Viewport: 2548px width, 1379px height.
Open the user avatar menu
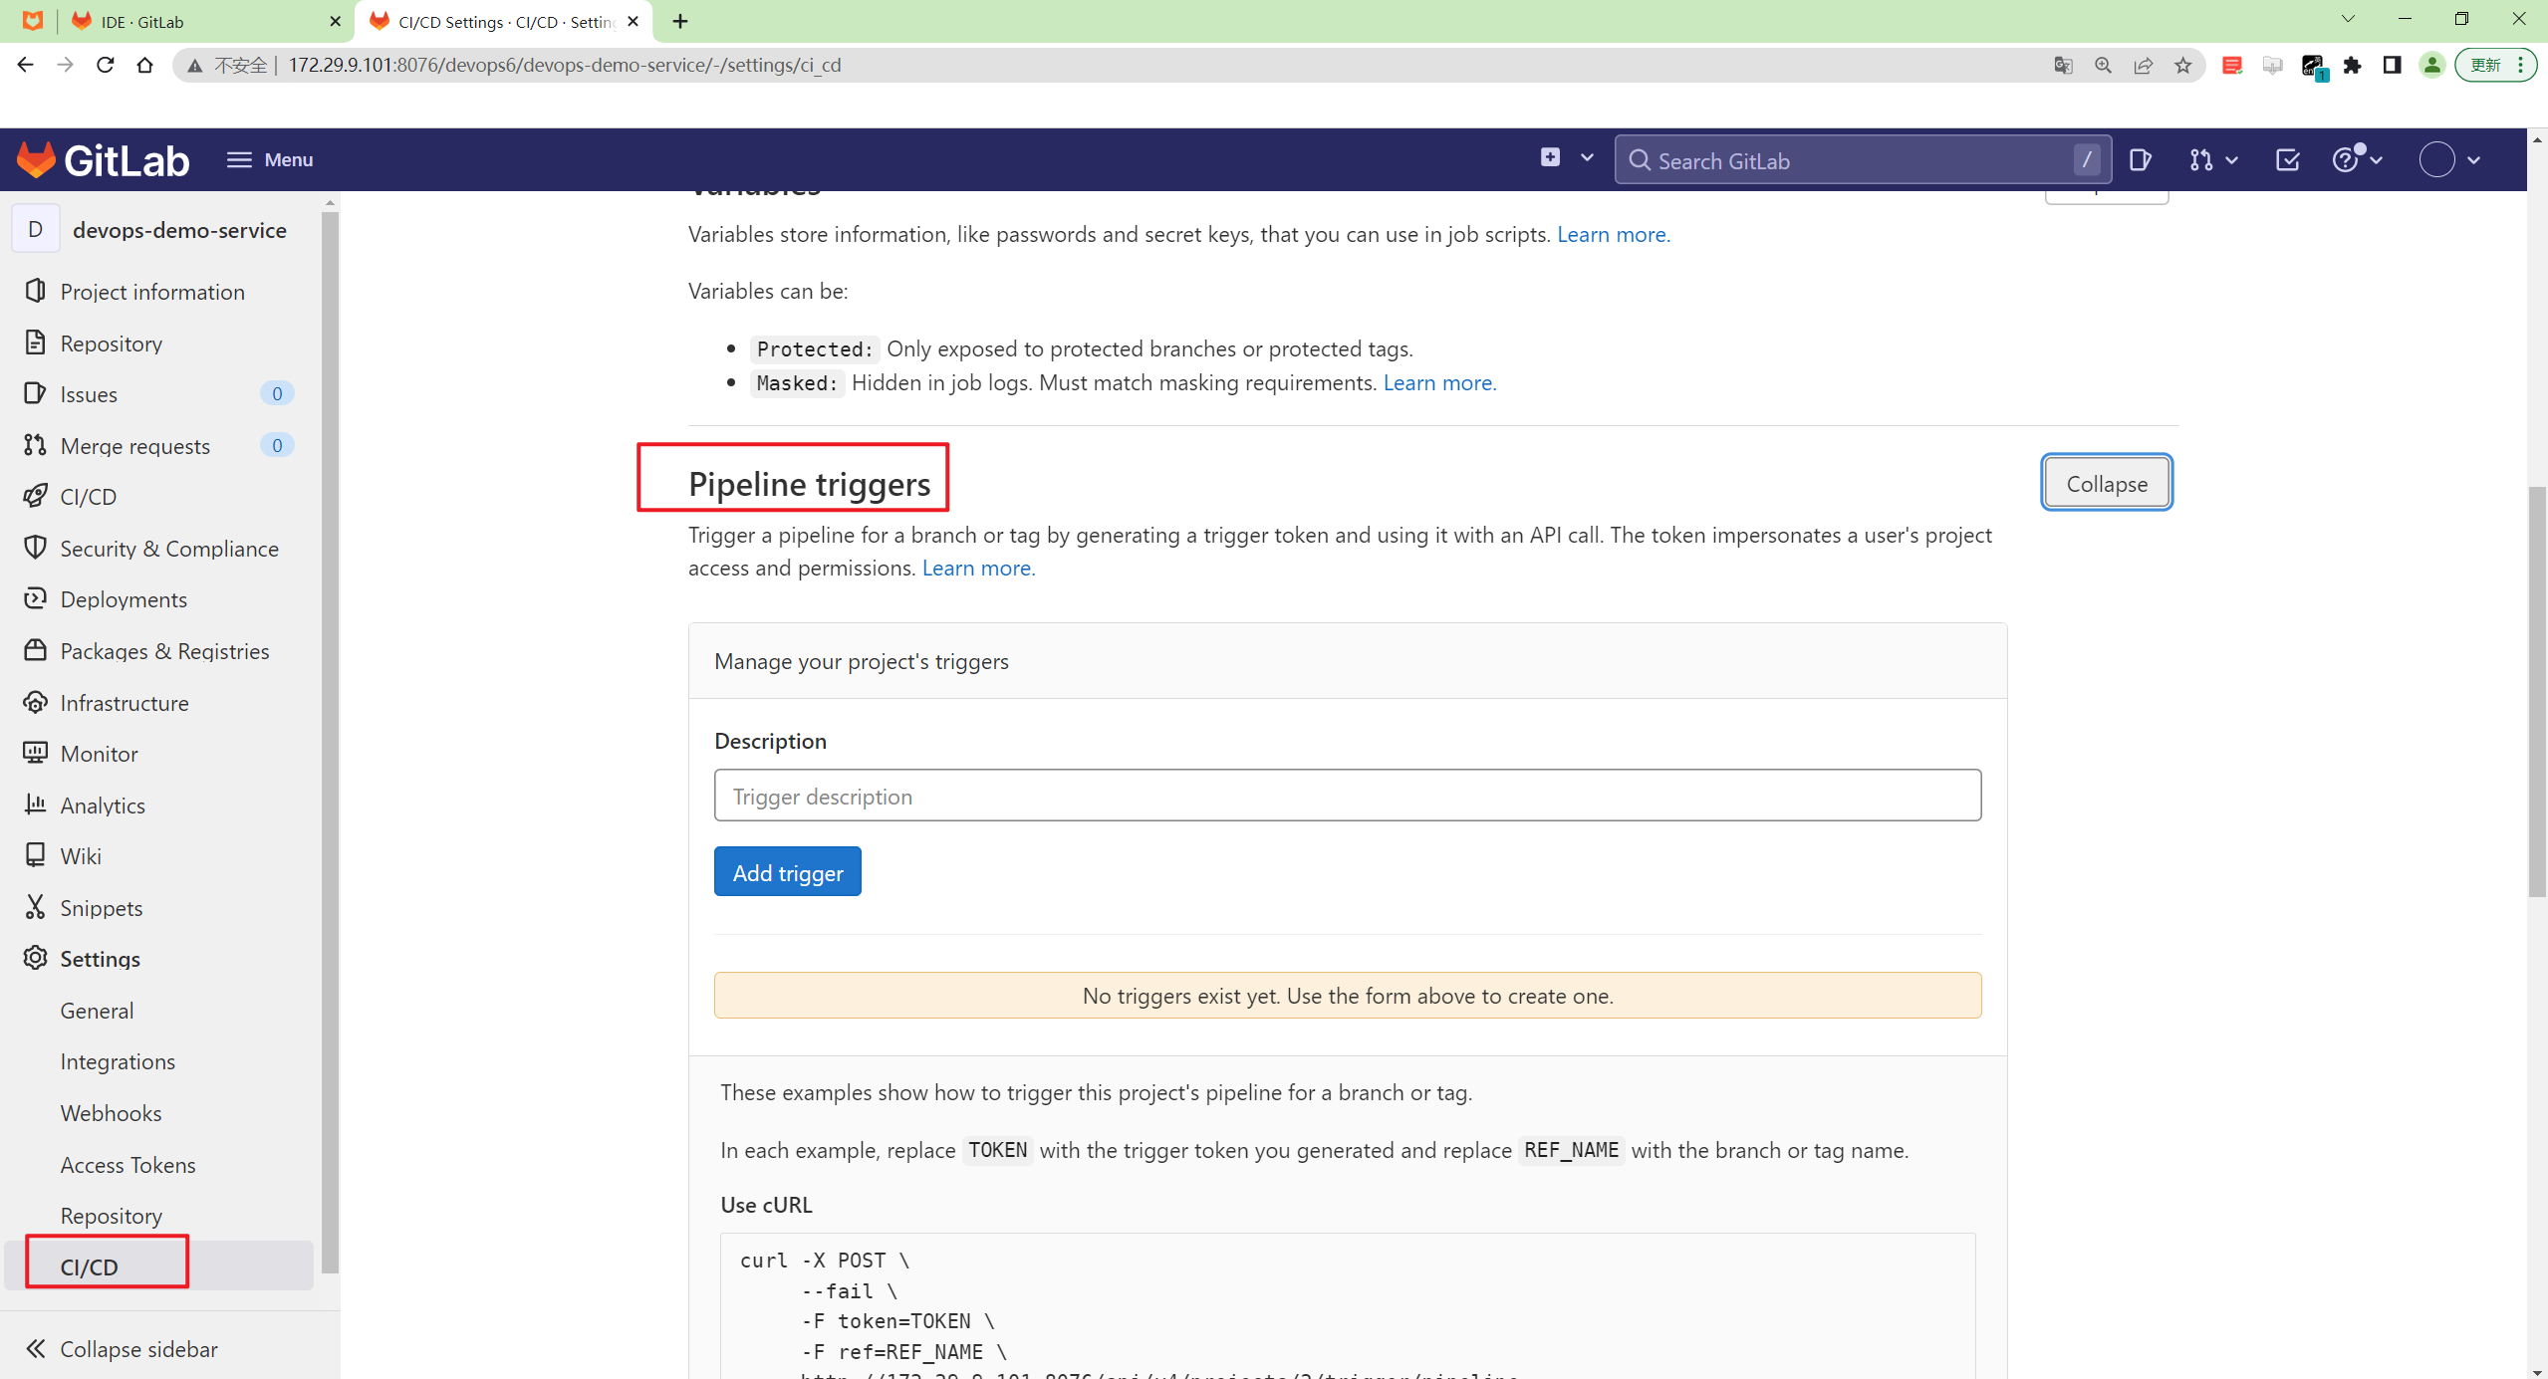click(2449, 159)
